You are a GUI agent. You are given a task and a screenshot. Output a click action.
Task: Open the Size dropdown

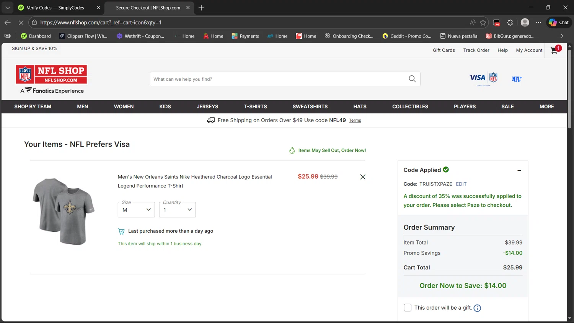click(136, 210)
